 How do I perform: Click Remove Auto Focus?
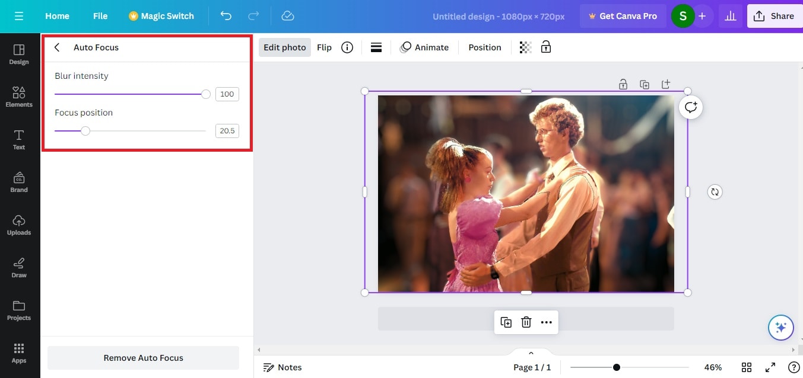pos(143,358)
